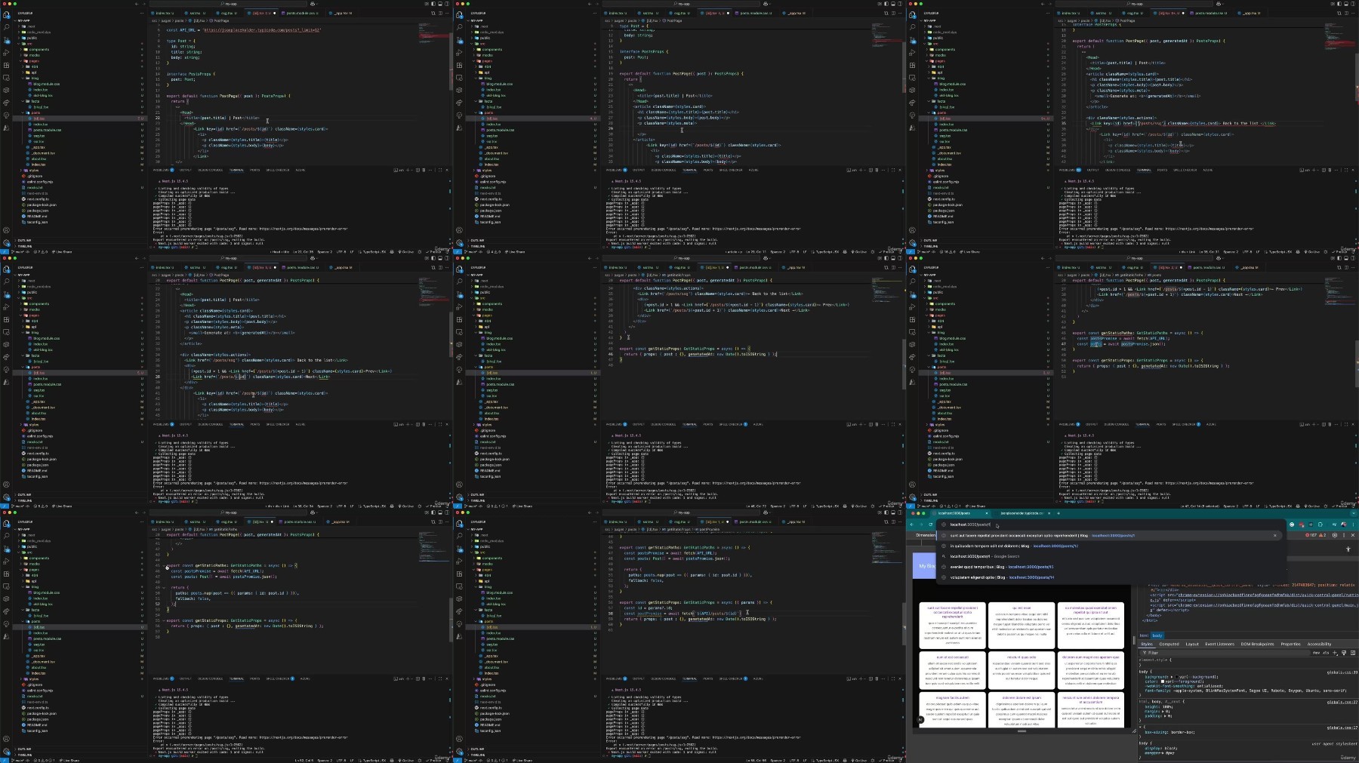Open Search in VS Code window showing API_URL code

click(6, 27)
